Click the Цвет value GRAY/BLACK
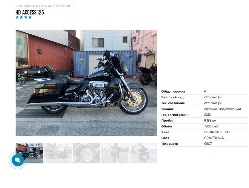The width and height of the screenshot is (249, 188). pyautogui.click(x=214, y=138)
